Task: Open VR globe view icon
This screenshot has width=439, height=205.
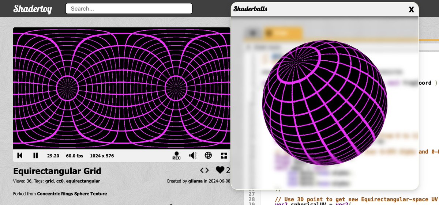Action: 208,156
